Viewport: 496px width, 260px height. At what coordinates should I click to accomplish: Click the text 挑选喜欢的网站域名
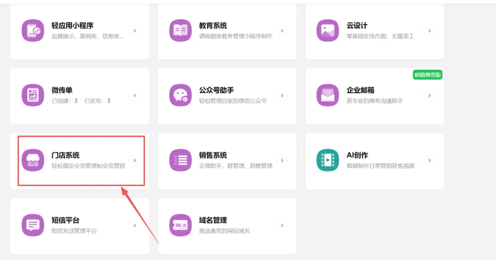pyautogui.click(x=224, y=231)
